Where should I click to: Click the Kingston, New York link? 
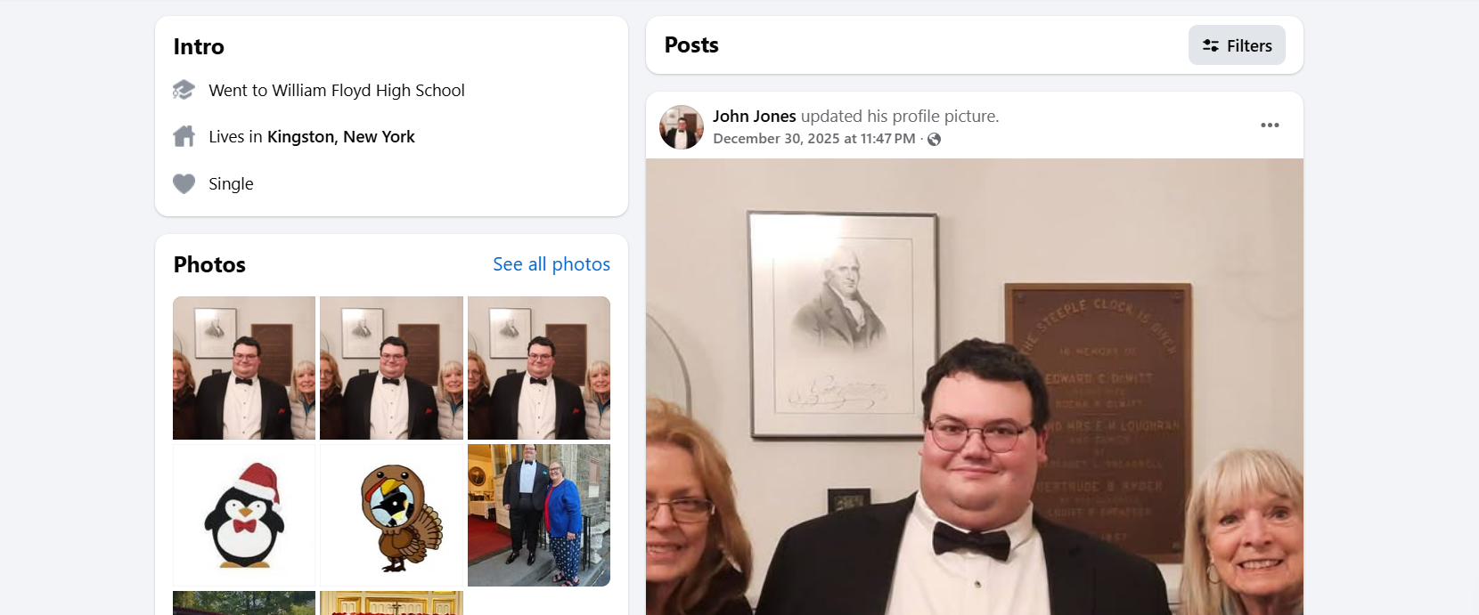(341, 137)
